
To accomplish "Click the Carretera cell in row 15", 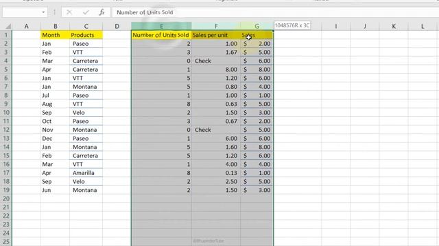I will (x=86, y=156).
